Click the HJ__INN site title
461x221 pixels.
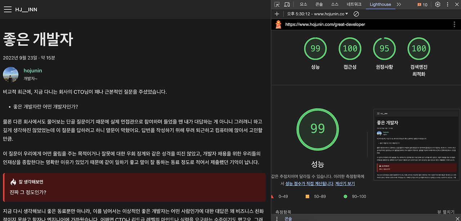(26, 9)
